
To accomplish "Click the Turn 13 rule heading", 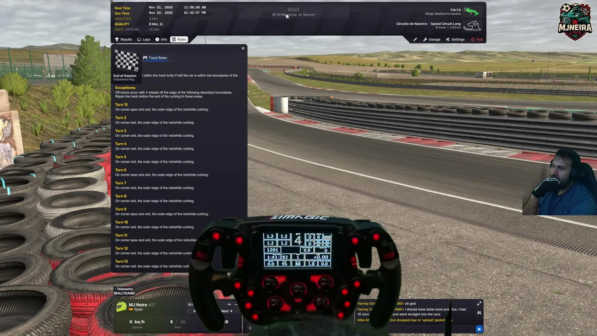I will point(121,261).
